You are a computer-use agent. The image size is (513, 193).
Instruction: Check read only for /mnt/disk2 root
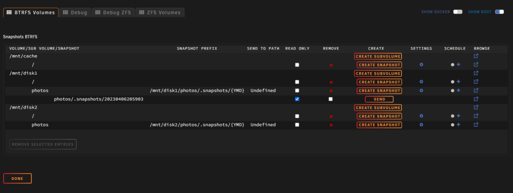[297, 116]
